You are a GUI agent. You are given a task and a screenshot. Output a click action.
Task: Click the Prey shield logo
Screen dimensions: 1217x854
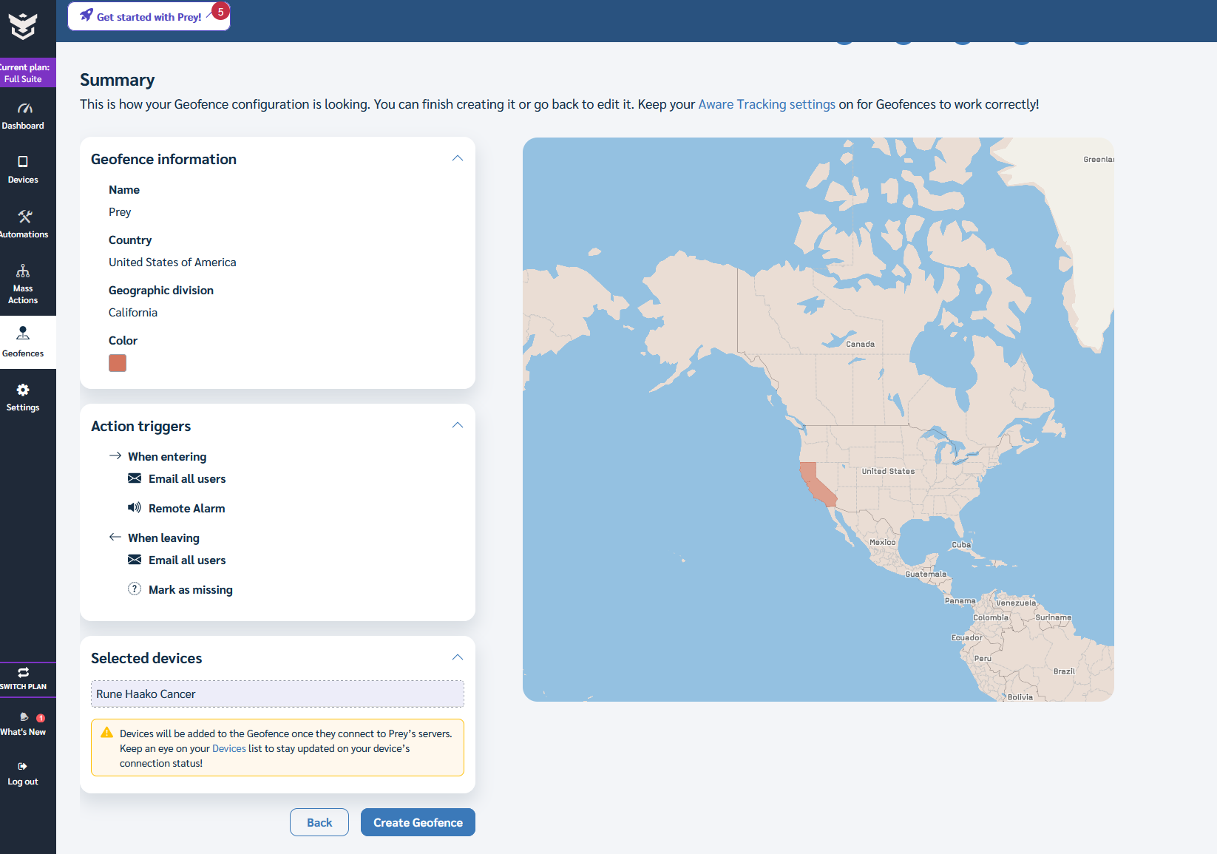coord(23,26)
